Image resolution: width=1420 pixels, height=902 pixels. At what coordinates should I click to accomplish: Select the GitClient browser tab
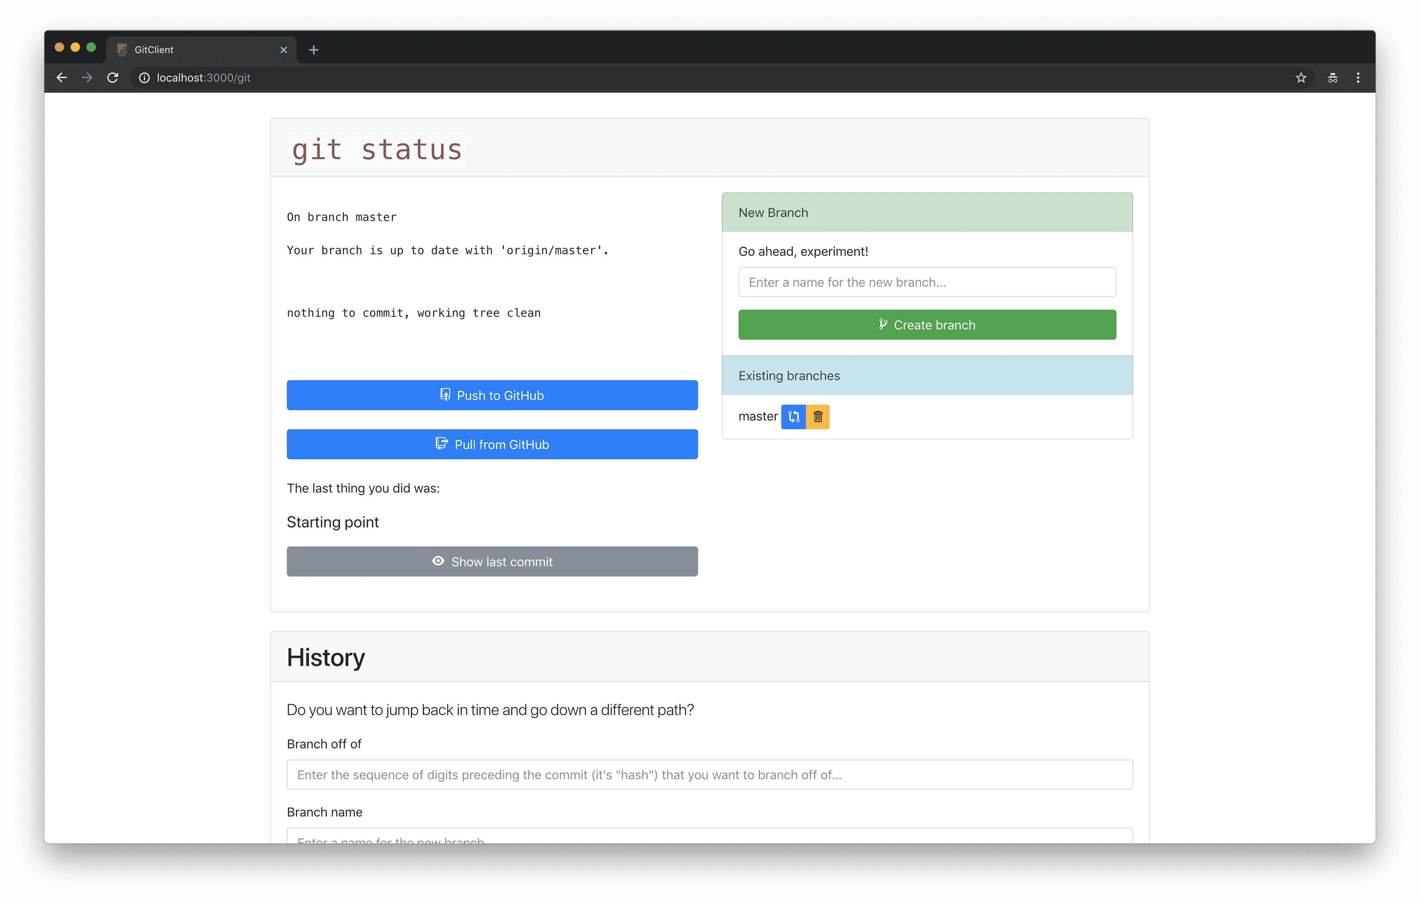pos(200,50)
